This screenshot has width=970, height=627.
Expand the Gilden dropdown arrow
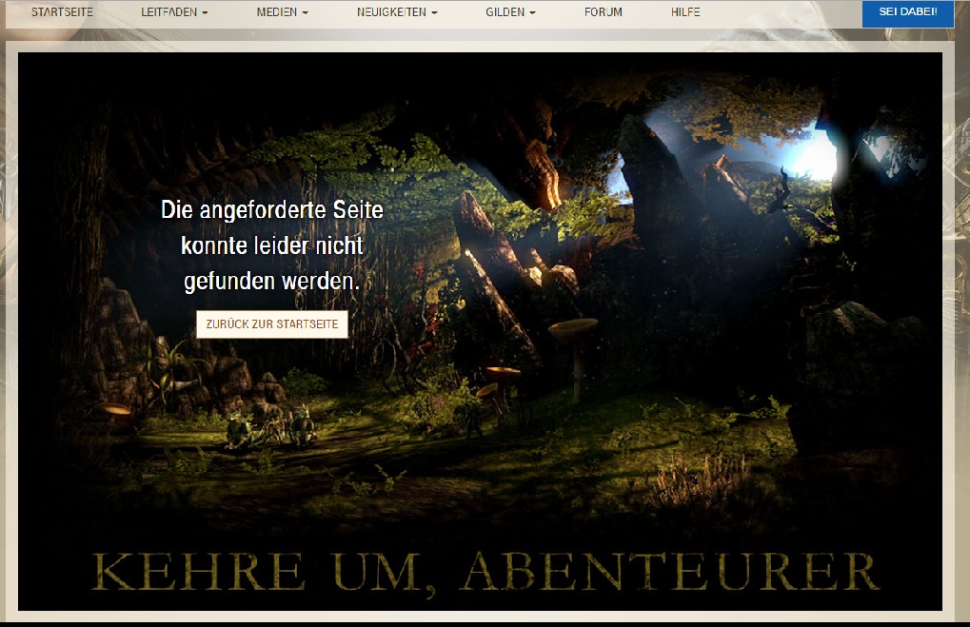[x=533, y=12]
